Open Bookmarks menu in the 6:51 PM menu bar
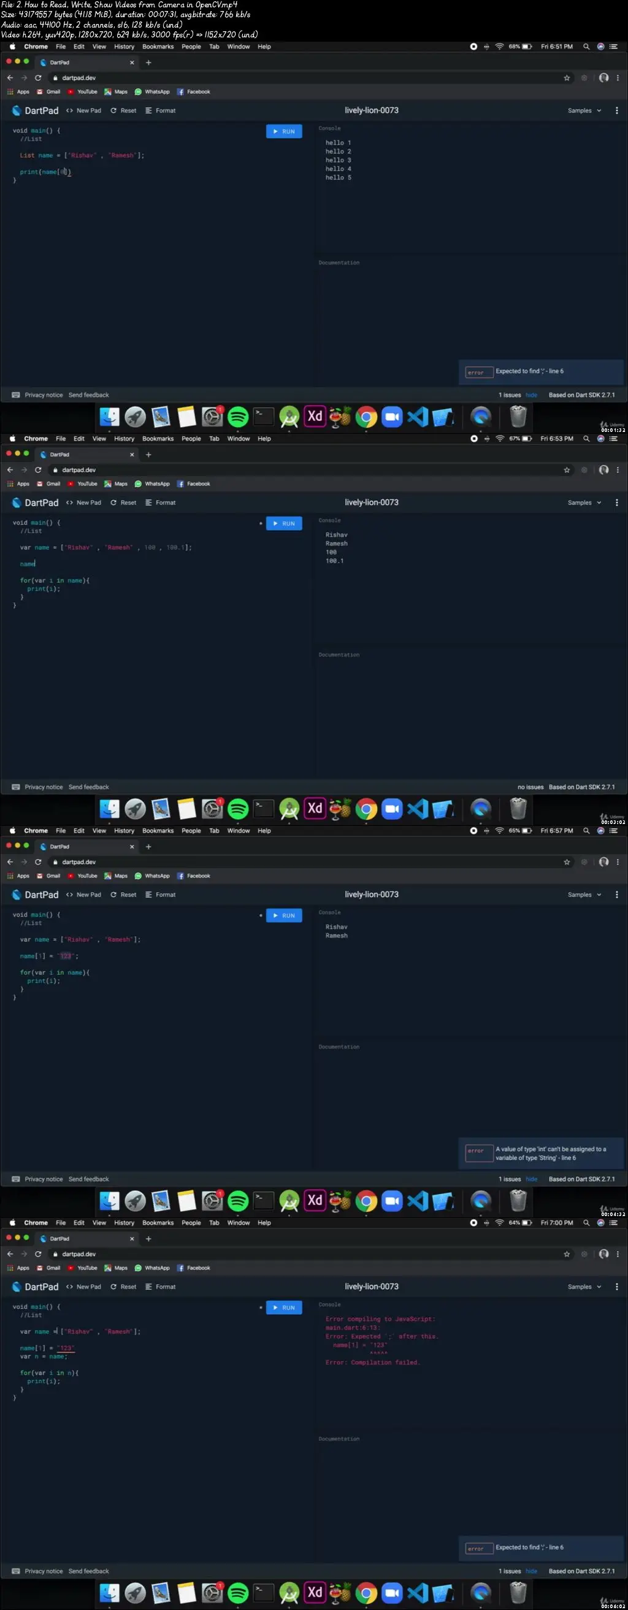 point(158,47)
